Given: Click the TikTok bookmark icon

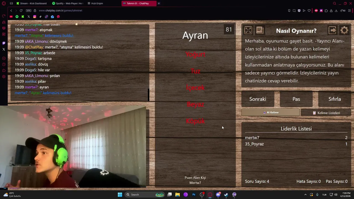Looking at the screenshot, I should 40,17.
